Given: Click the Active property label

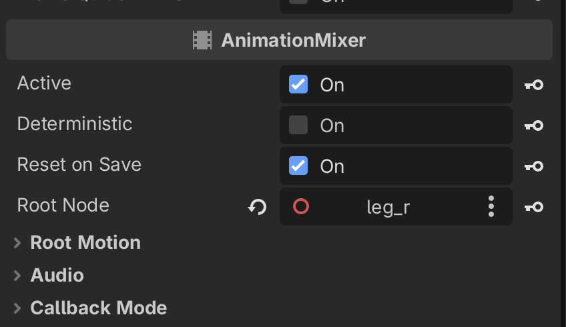Looking at the screenshot, I should coord(44,83).
